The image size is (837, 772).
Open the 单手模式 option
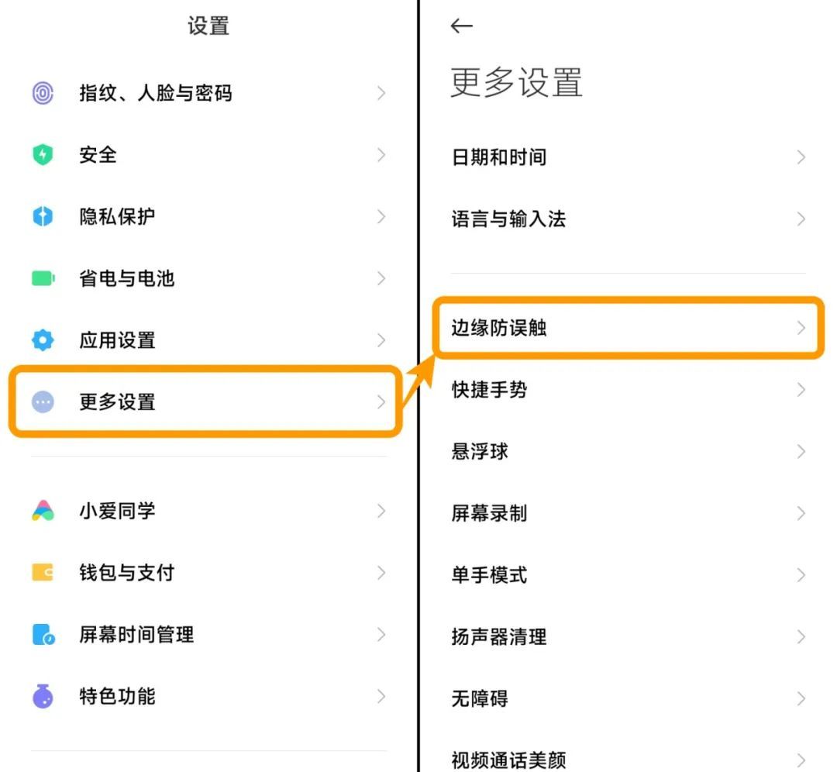[x=489, y=575]
